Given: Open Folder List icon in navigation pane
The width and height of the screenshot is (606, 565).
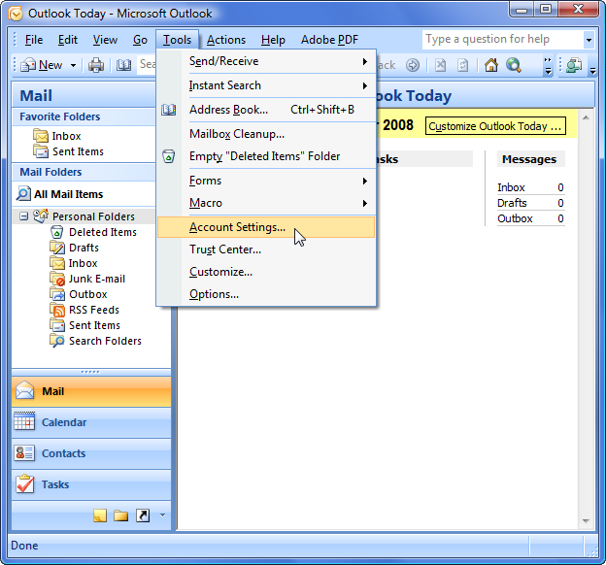Looking at the screenshot, I should tap(121, 515).
